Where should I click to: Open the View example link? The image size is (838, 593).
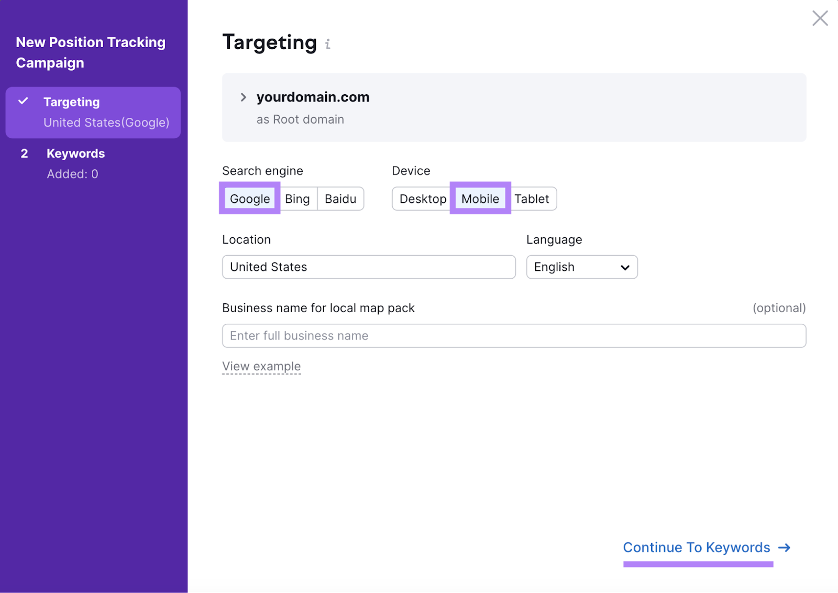pos(261,367)
